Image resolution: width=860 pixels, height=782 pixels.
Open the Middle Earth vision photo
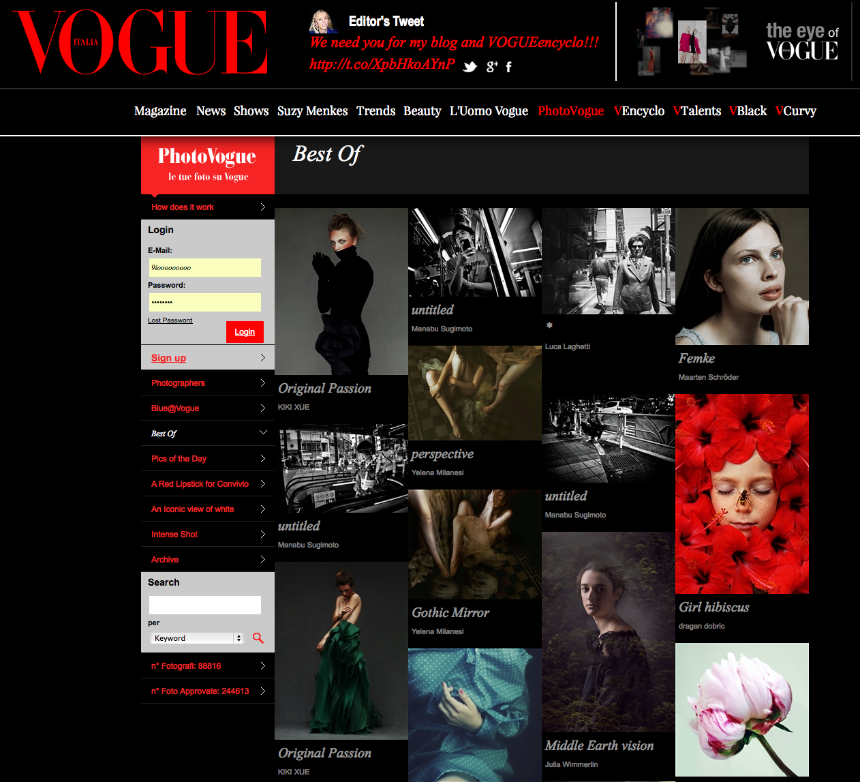[x=609, y=632]
